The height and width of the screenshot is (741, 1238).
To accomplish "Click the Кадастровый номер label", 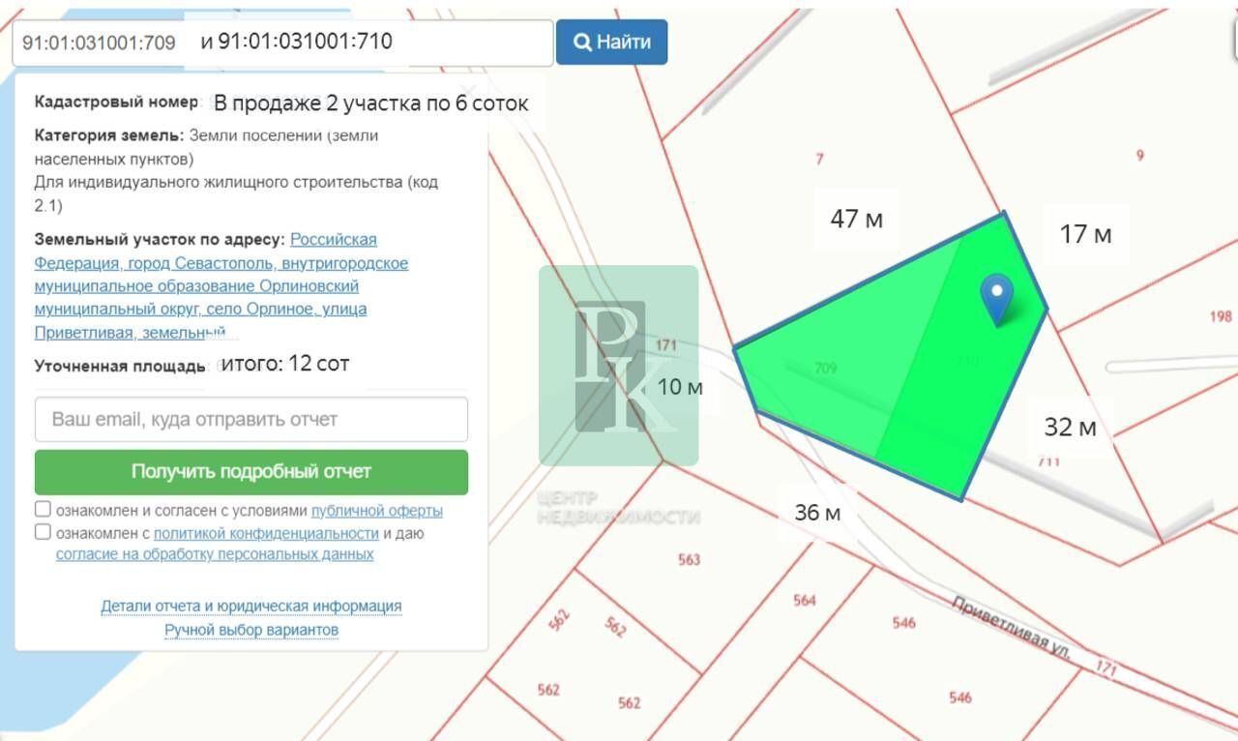I will (x=116, y=102).
